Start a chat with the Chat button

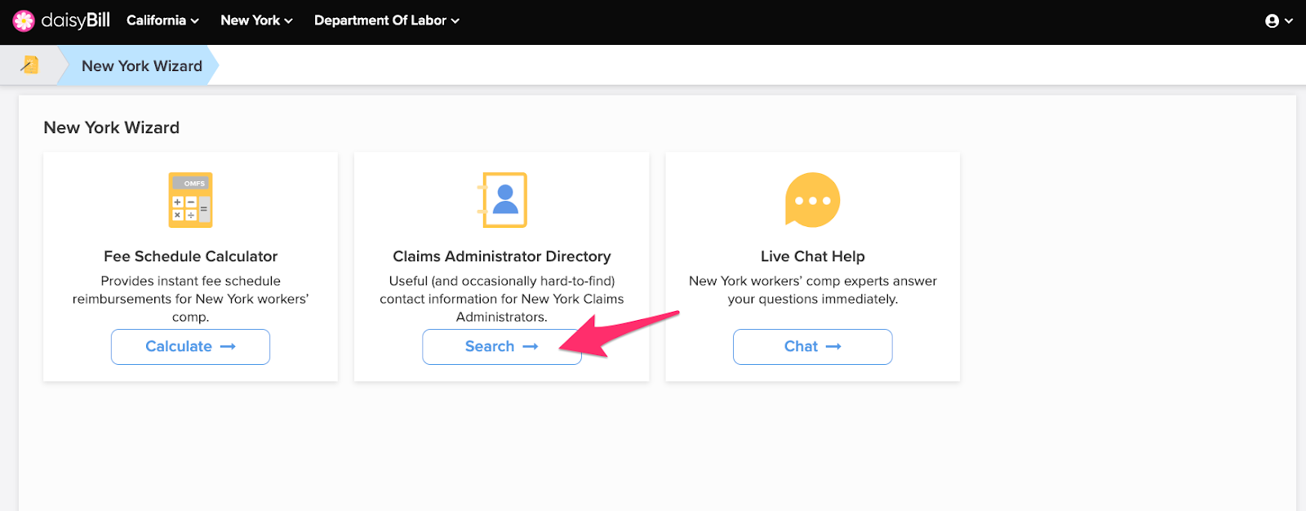tap(812, 347)
